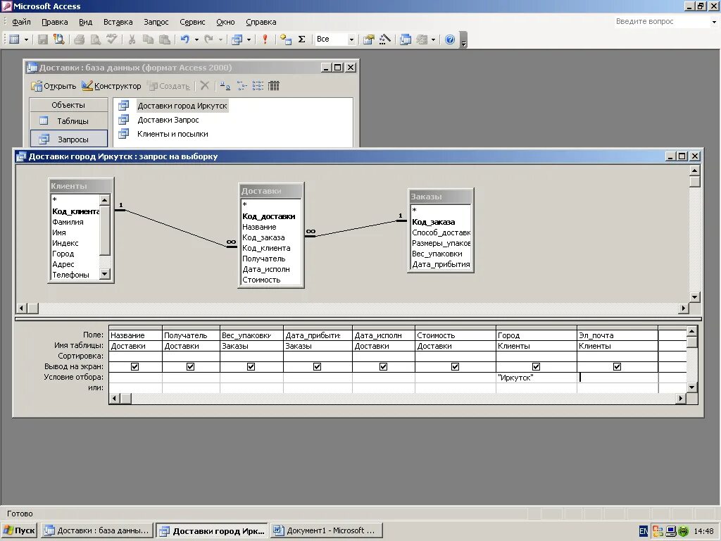Screen dimensions: 721x541
Task: Uncheck Show box for Стоимость column
Action: coord(456,366)
